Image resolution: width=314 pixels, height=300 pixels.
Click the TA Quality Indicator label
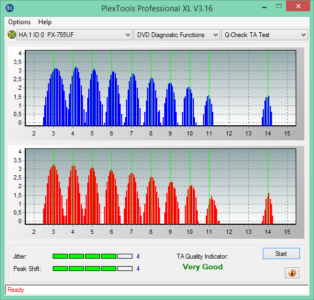pyautogui.click(x=203, y=256)
